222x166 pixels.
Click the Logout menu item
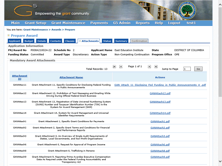tap(174, 23)
